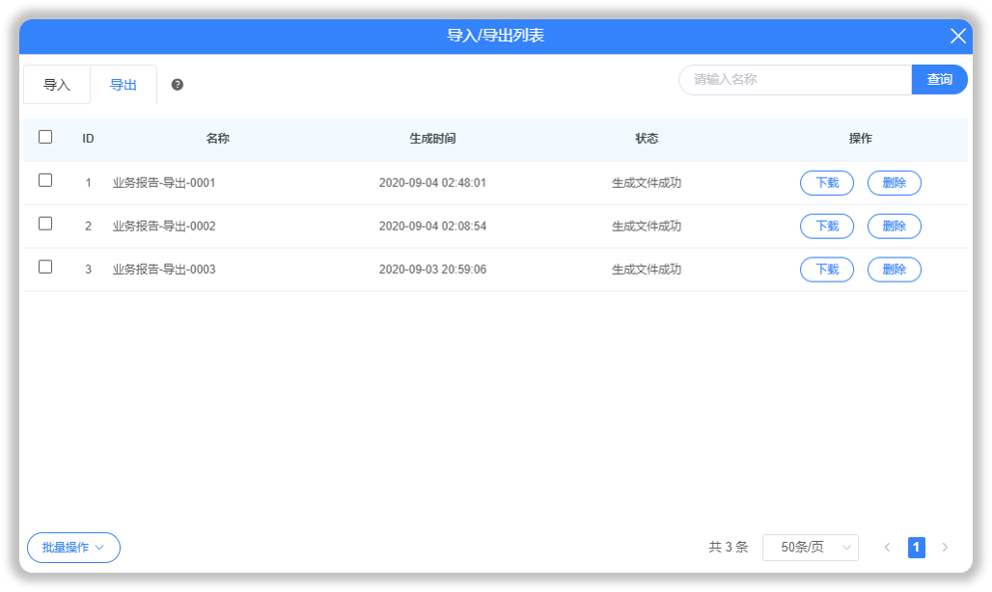
Task: Open the 批量操作 dropdown
Action: coord(73,548)
